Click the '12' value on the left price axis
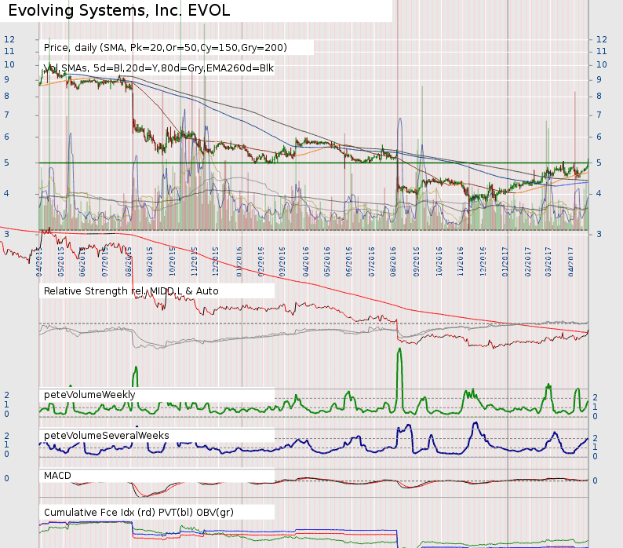Viewport: 623px width, 548px height. pyautogui.click(x=9, y=39)
